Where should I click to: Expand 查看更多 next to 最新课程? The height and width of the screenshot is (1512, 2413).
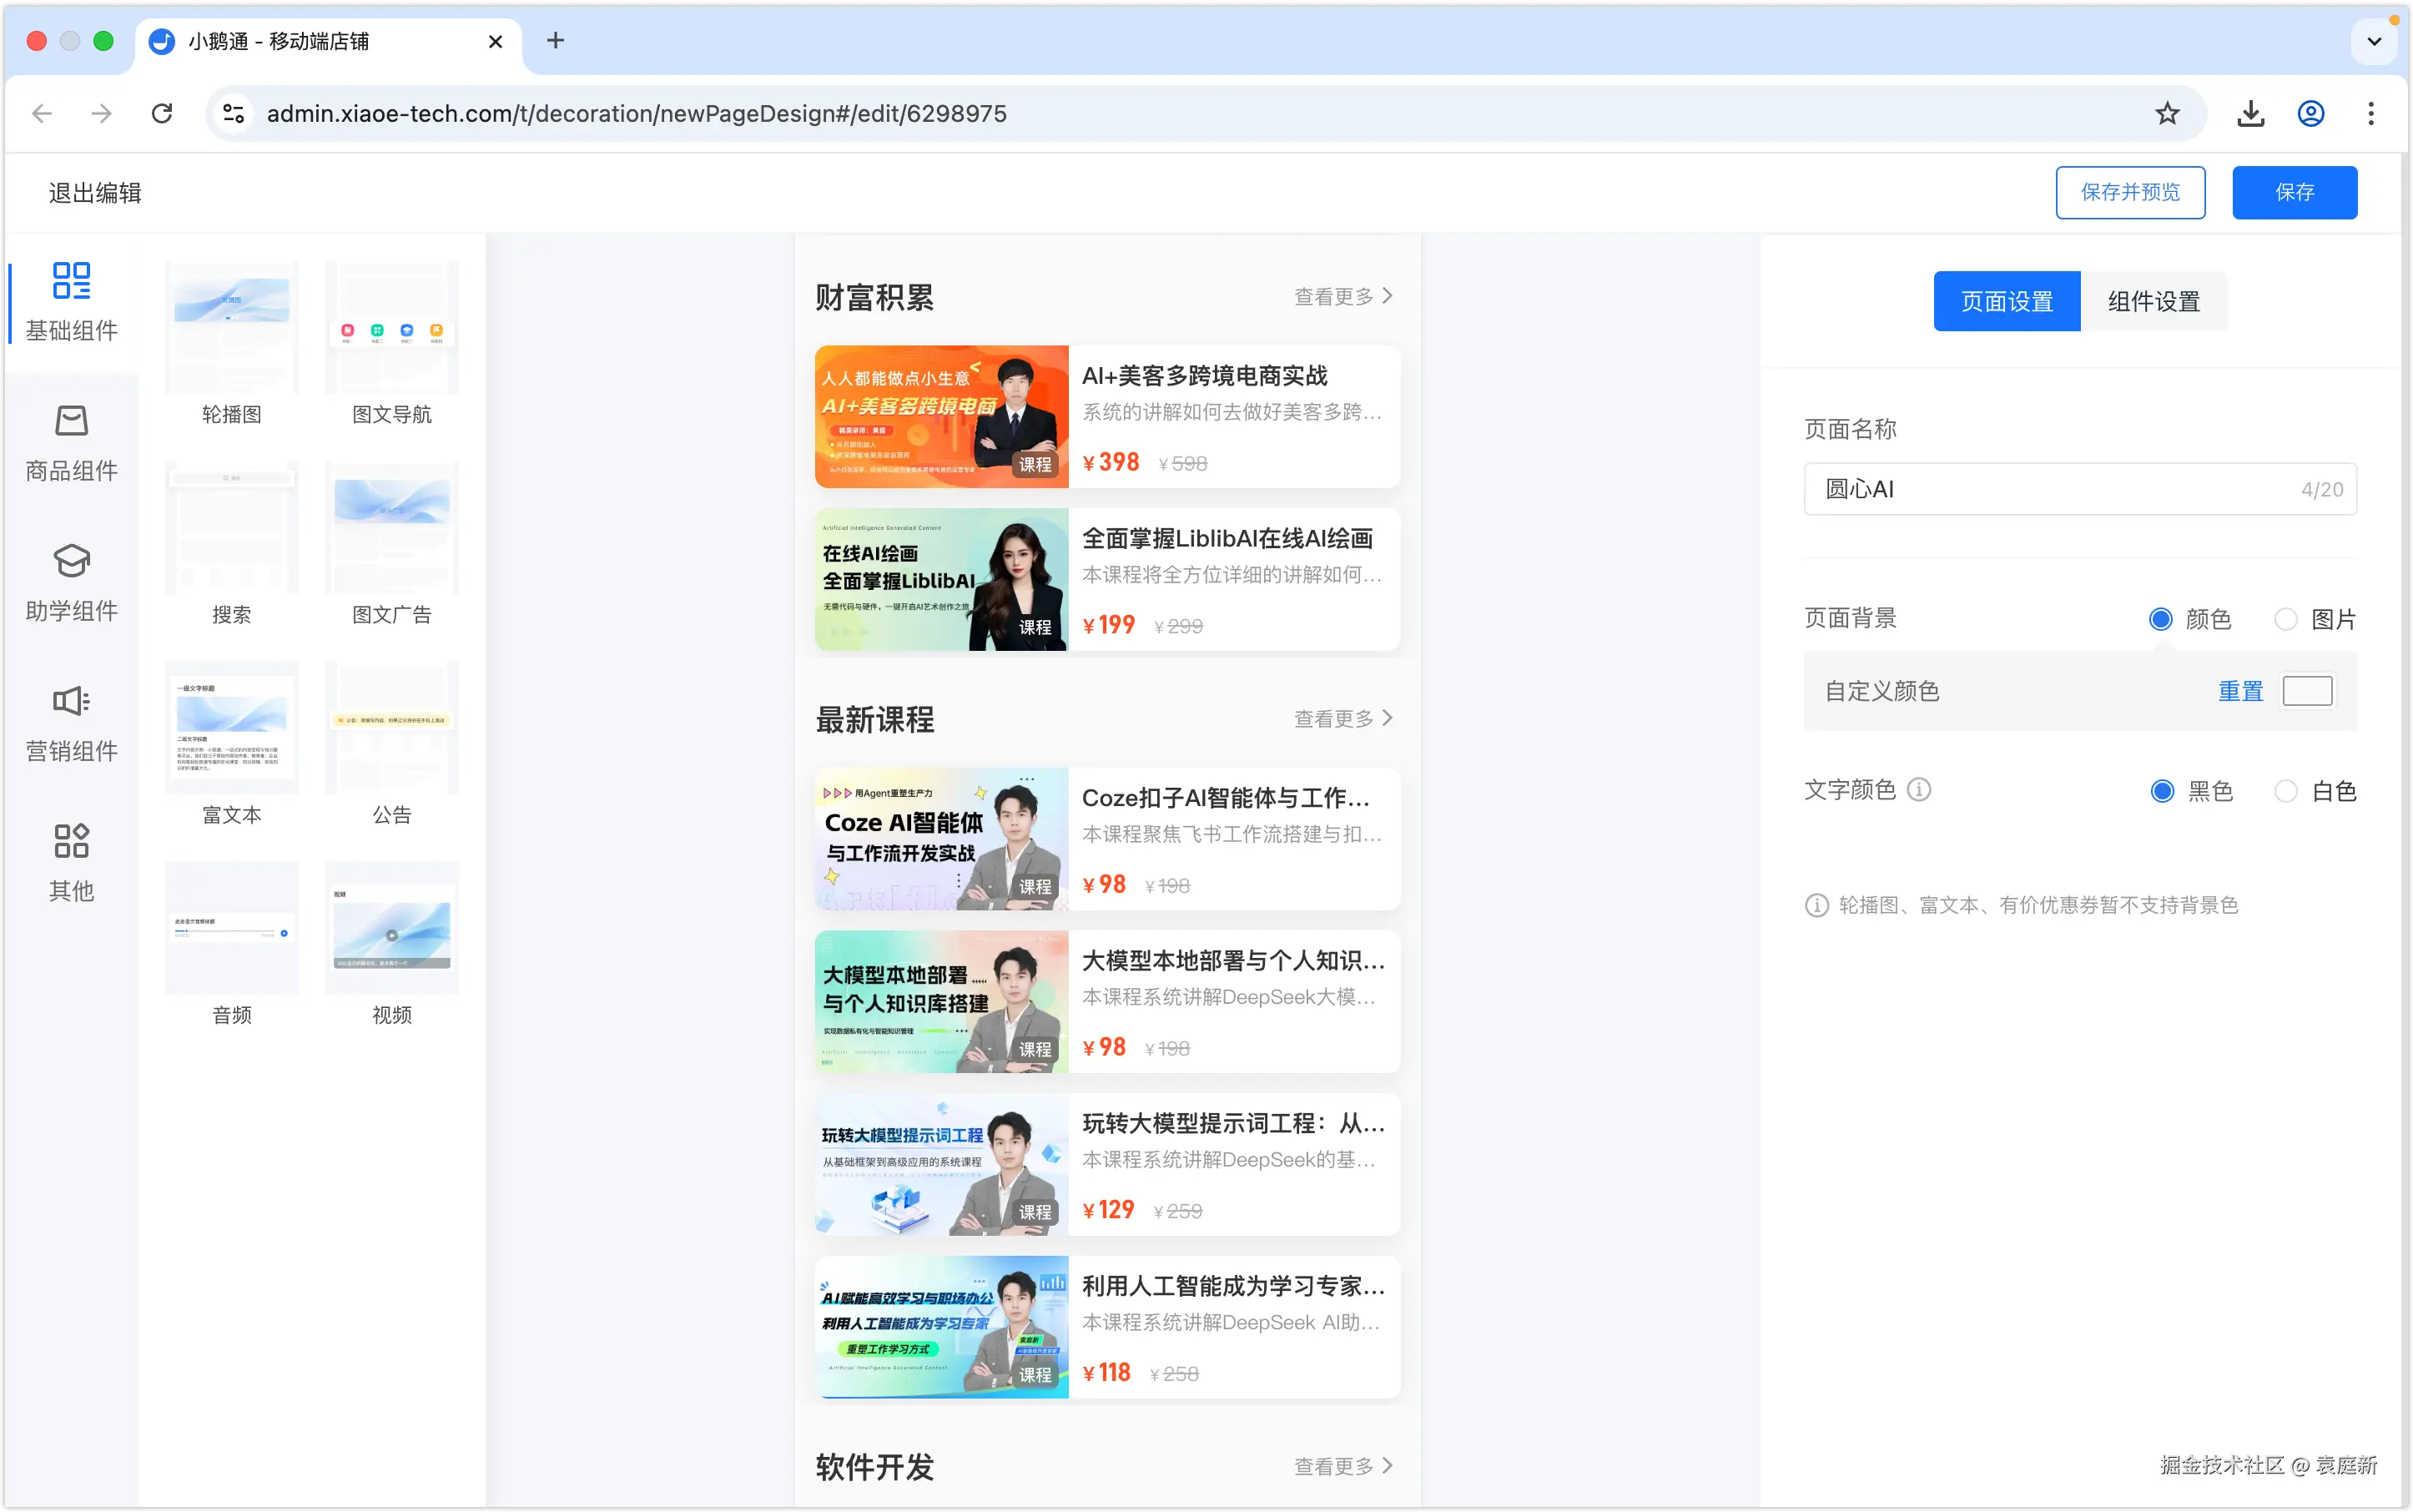tap(1342, 718)
